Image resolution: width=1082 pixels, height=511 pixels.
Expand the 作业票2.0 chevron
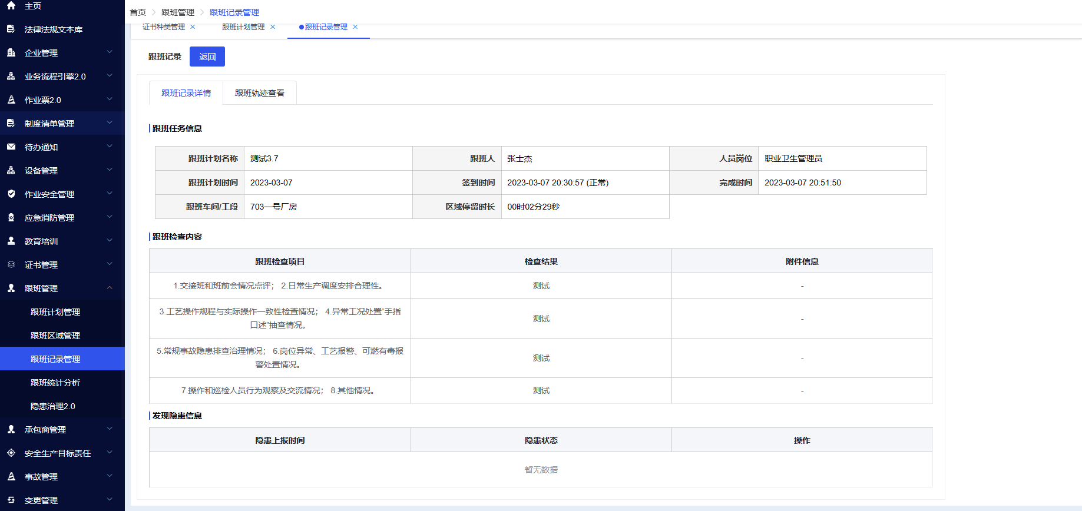(x=110, y=99)
